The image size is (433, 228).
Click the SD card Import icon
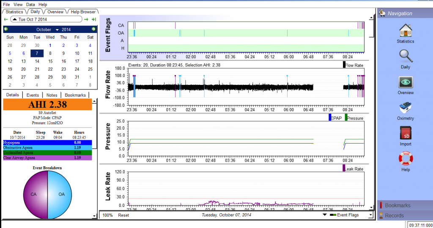[x=406, y=133]
